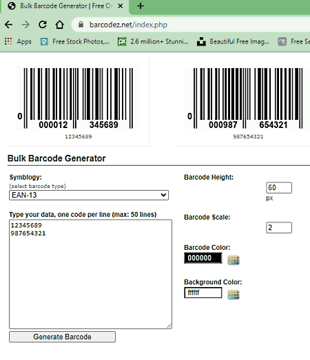Open the bookmark beginning 'Free Se'
310x360 pixels.
click(293, 41)
